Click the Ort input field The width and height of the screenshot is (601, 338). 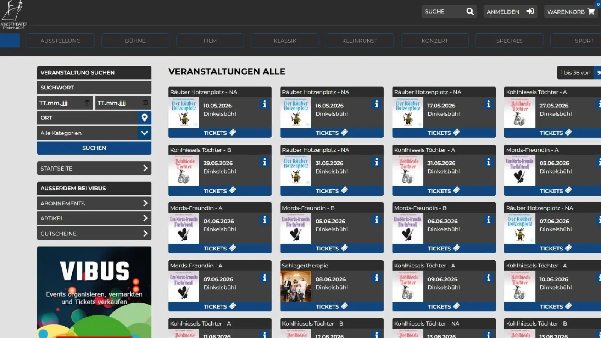[88, 118]
